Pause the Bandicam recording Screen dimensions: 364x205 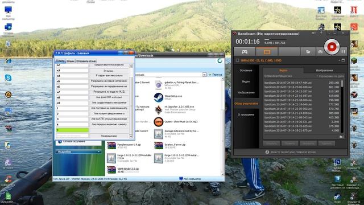coord(343,52)
